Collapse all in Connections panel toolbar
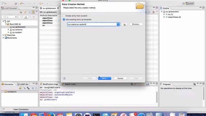Image resolution: width=206 pixels, height=116 pixels. pyautogui.click(x=36, y=88)
